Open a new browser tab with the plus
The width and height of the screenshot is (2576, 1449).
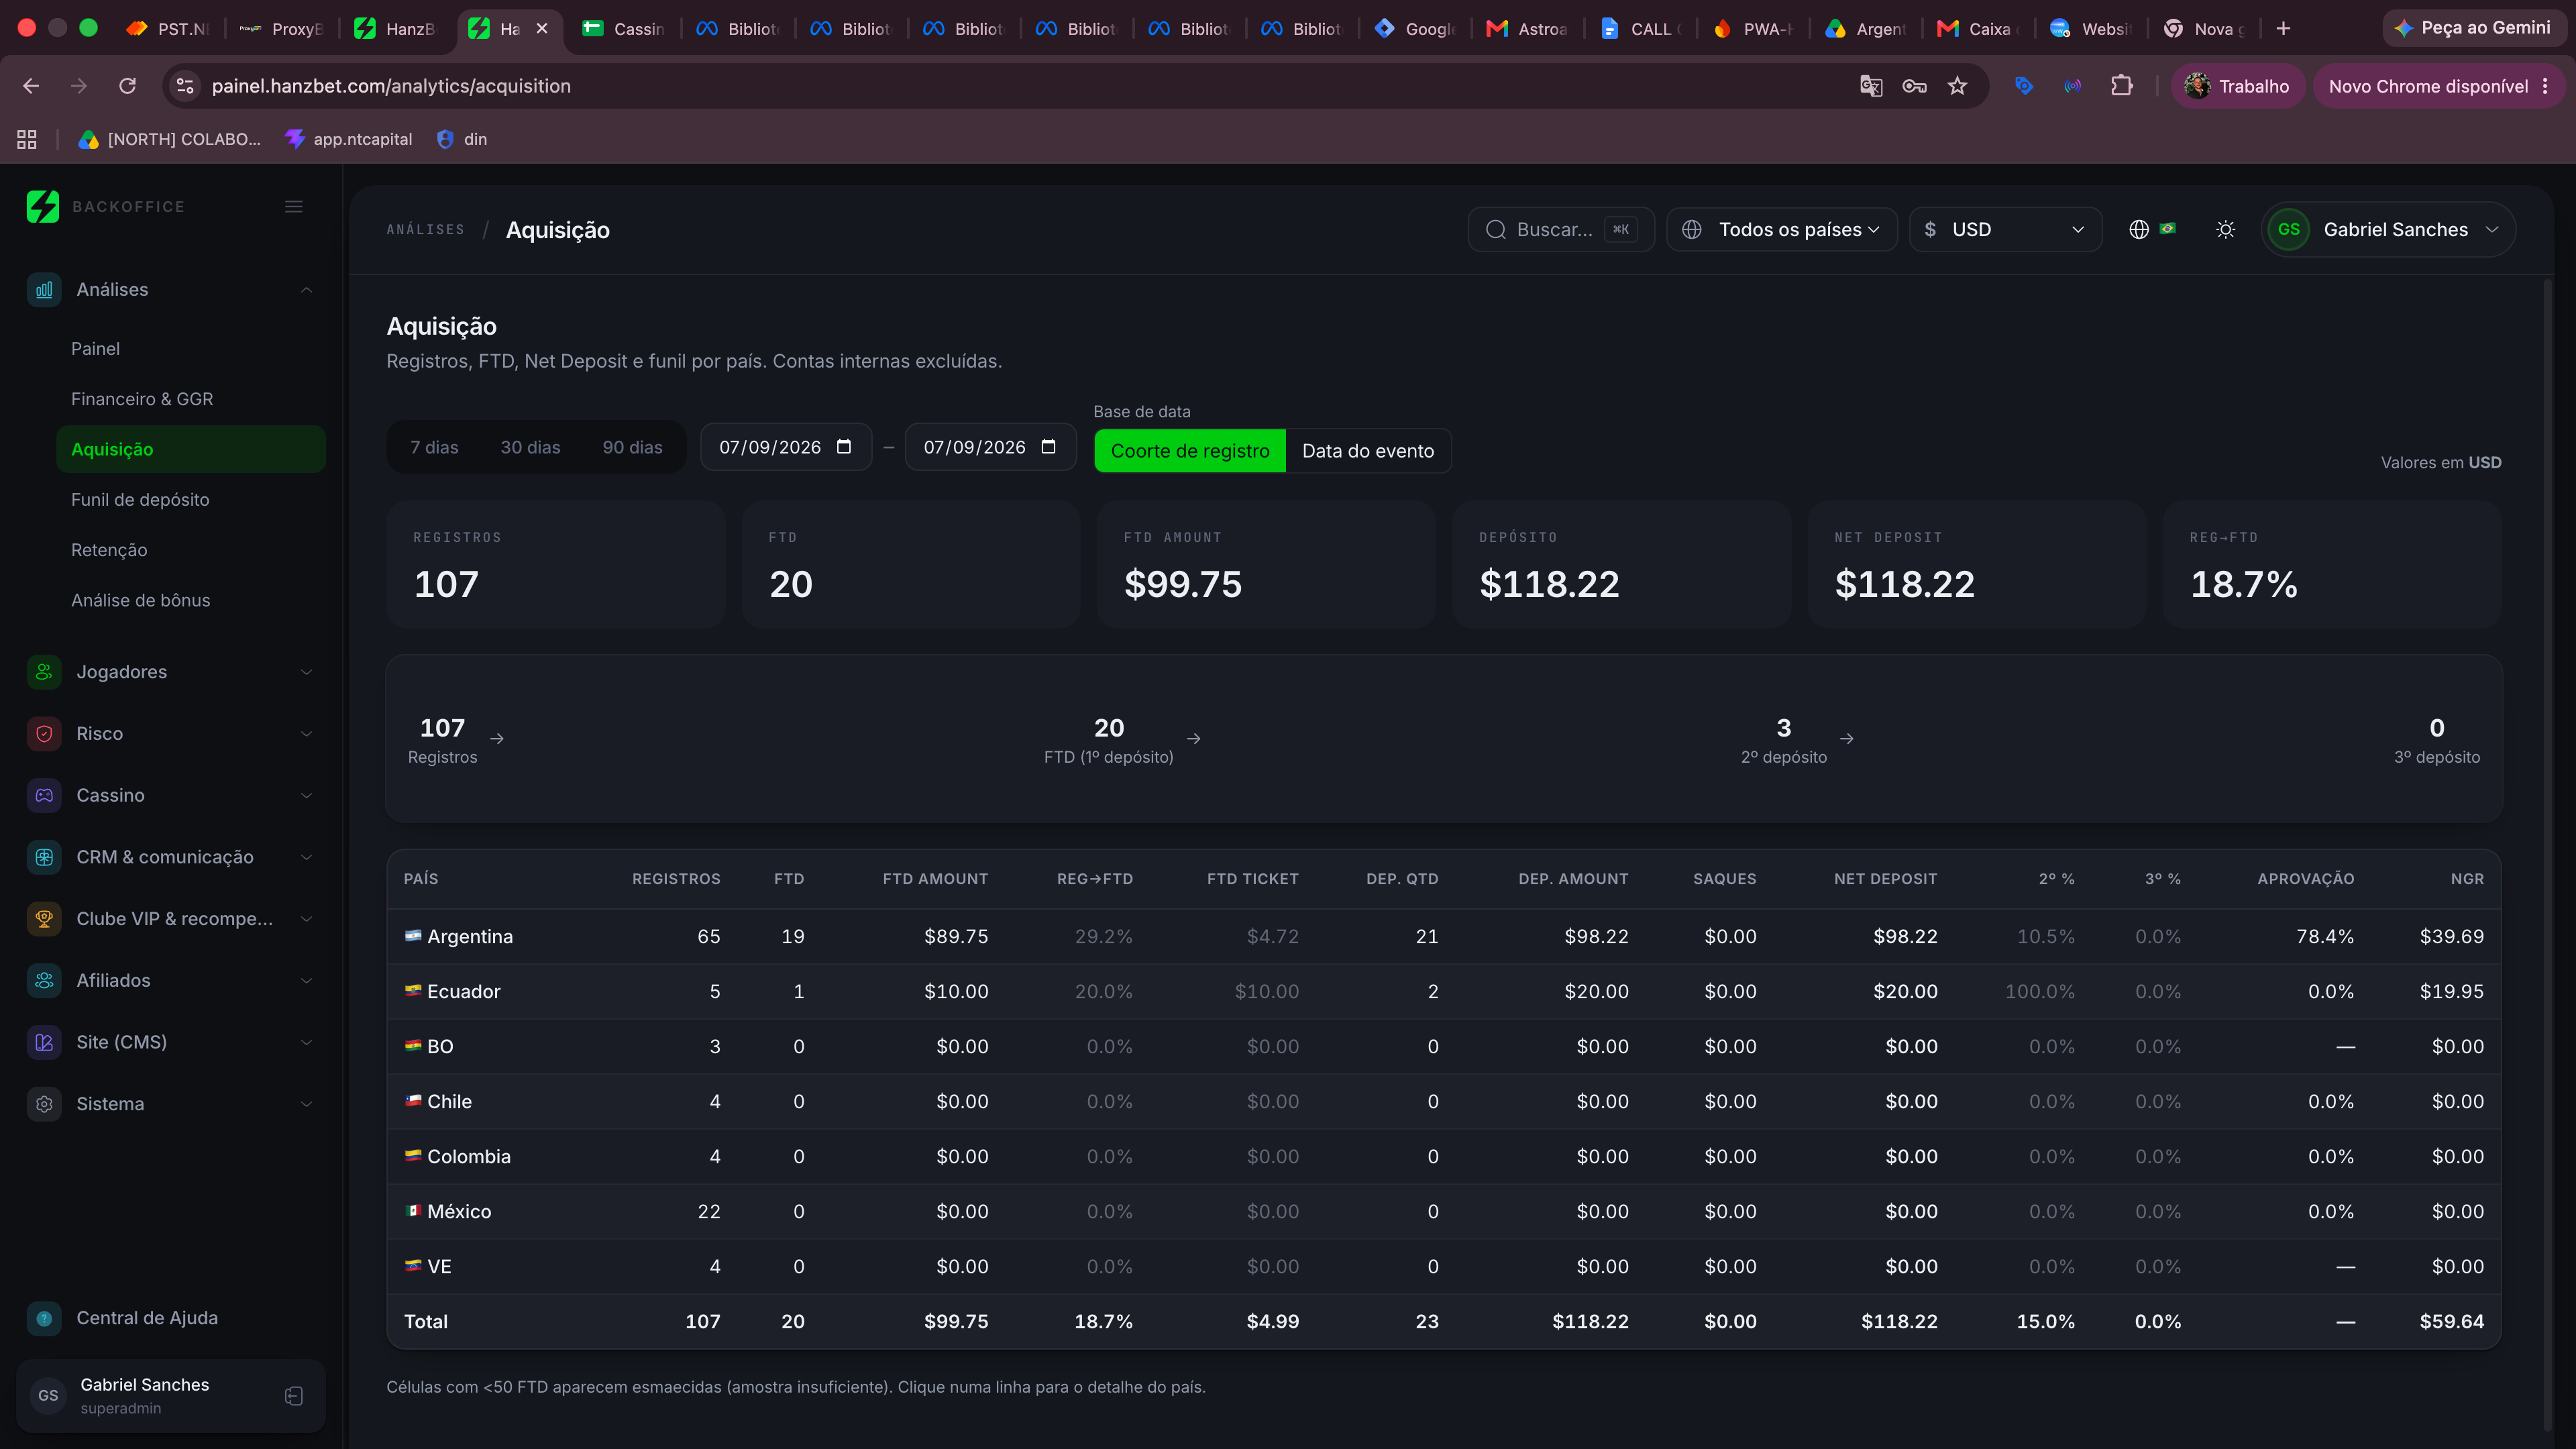coord(2283,29)
